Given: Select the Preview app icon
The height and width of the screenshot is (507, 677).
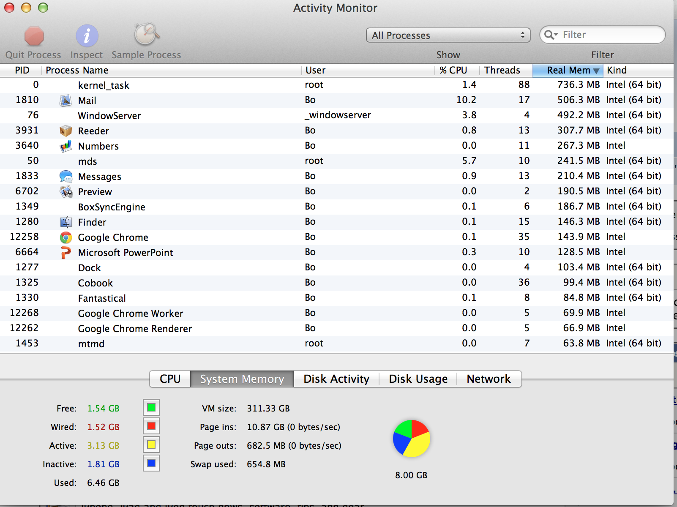Looking at the screenshot, I should click(x=66, y=192).
